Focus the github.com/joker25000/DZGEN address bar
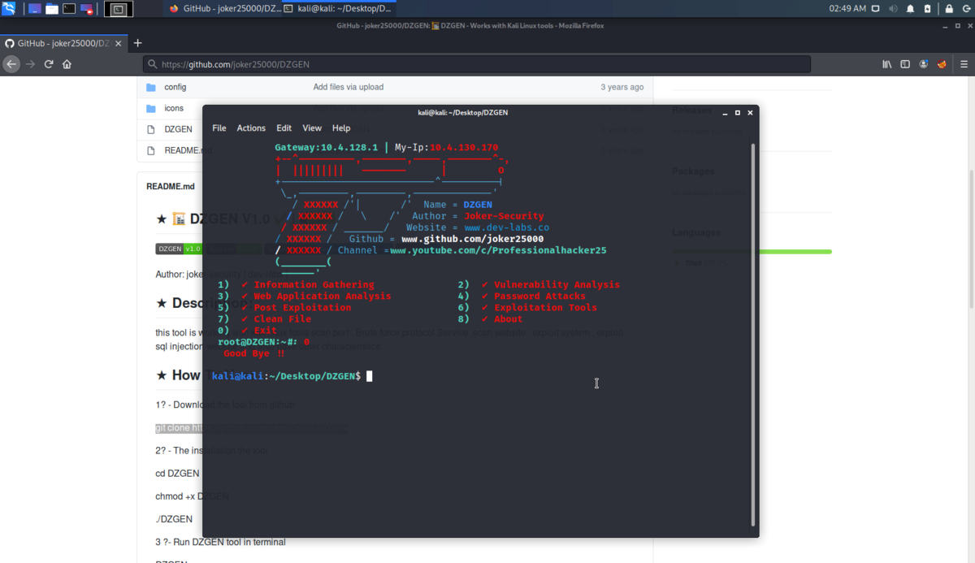This screenshot has height=563, width=975. (x=477, y=64)
